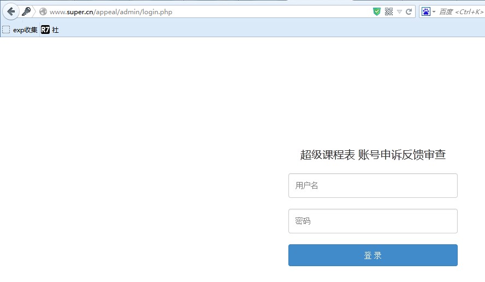Click the globe site identity icon
Image resolution: width=485 pixels, height=282 pixels.
point(43,12)
